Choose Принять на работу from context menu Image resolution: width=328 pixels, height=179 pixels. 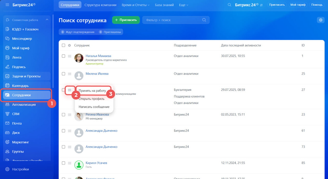tap(92, 91)
